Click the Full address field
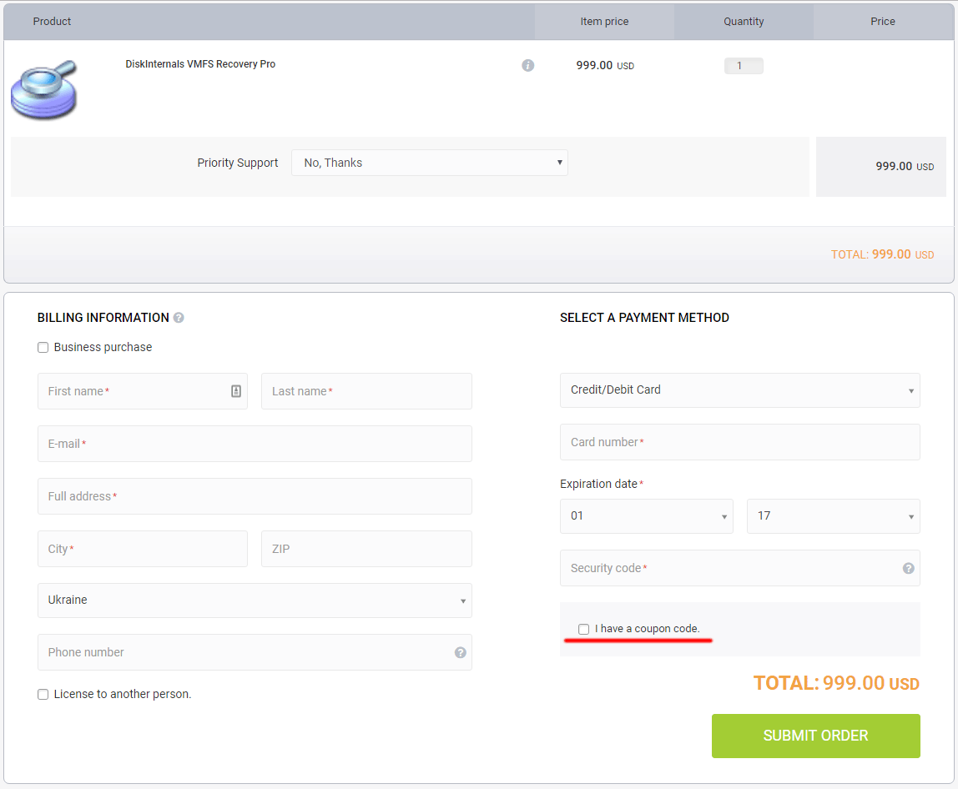958x789 pixels. [x=255, y=496]
